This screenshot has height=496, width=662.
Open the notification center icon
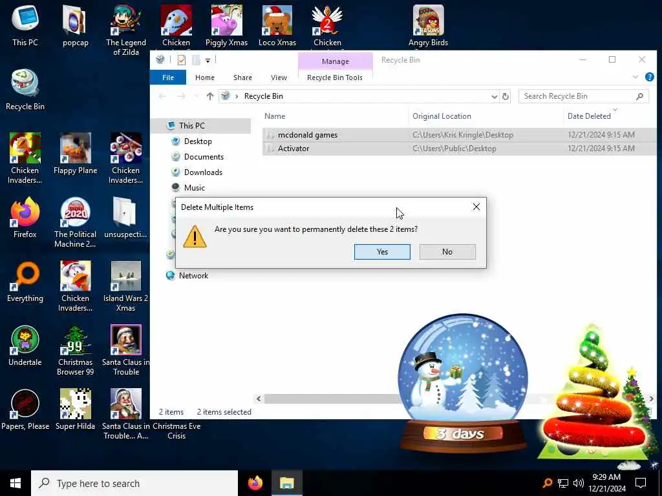(x=641, y=483)
